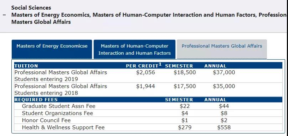Click the footnote 1 superscript on Per Credit
Screen dimensions: 288x136
pyautogui.click(x=160, y=64)
